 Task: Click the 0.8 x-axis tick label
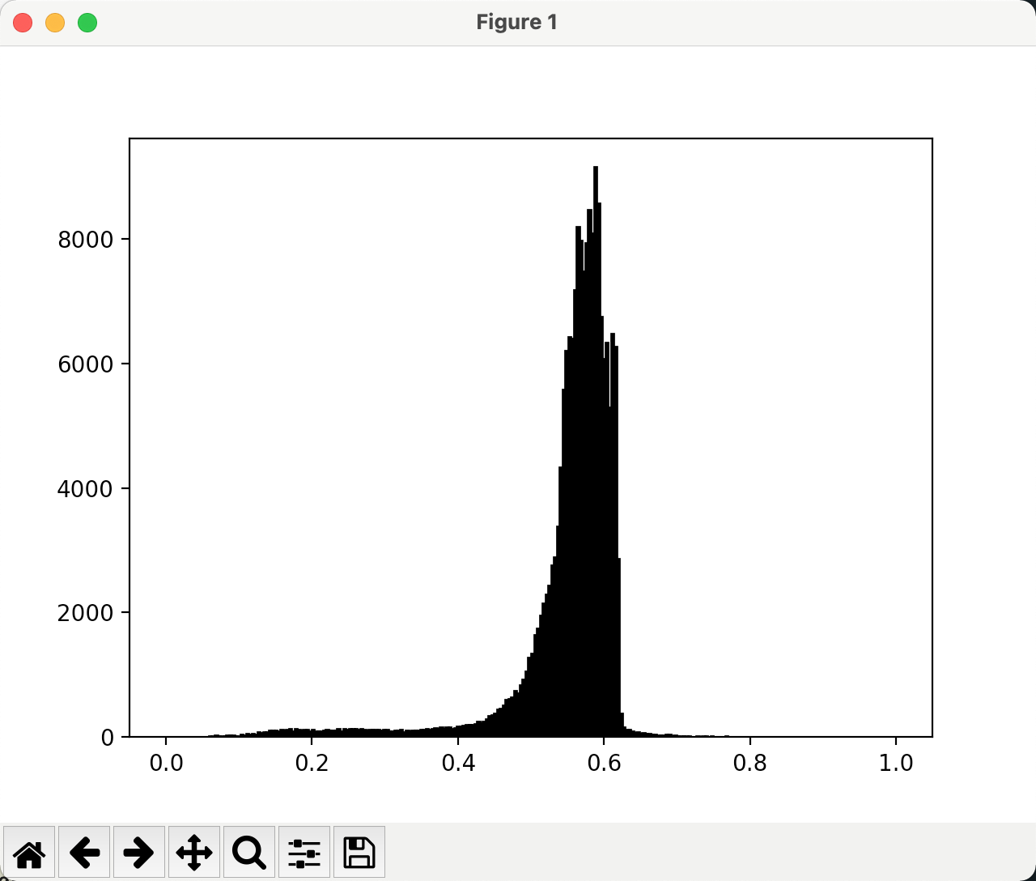click(749, 763)
